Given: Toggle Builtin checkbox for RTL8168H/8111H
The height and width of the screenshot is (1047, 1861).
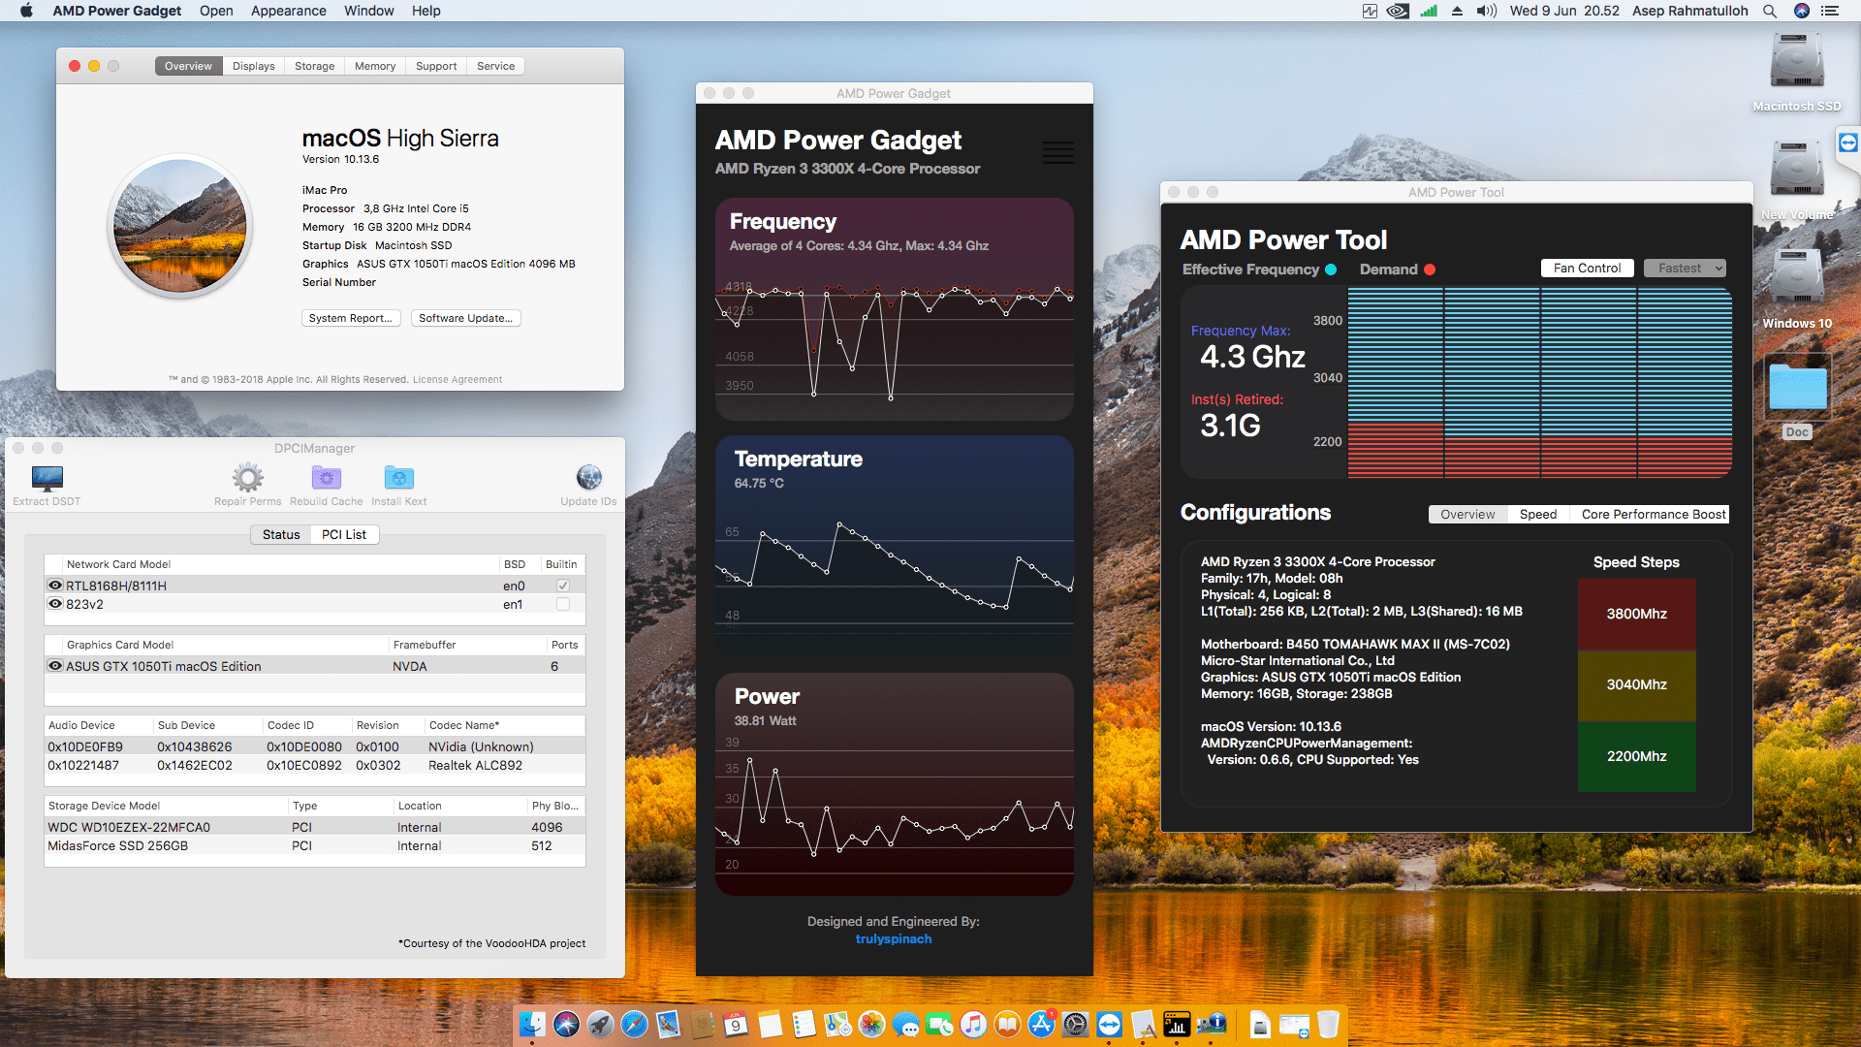Looking at the screenshot, I should (562, 586).
